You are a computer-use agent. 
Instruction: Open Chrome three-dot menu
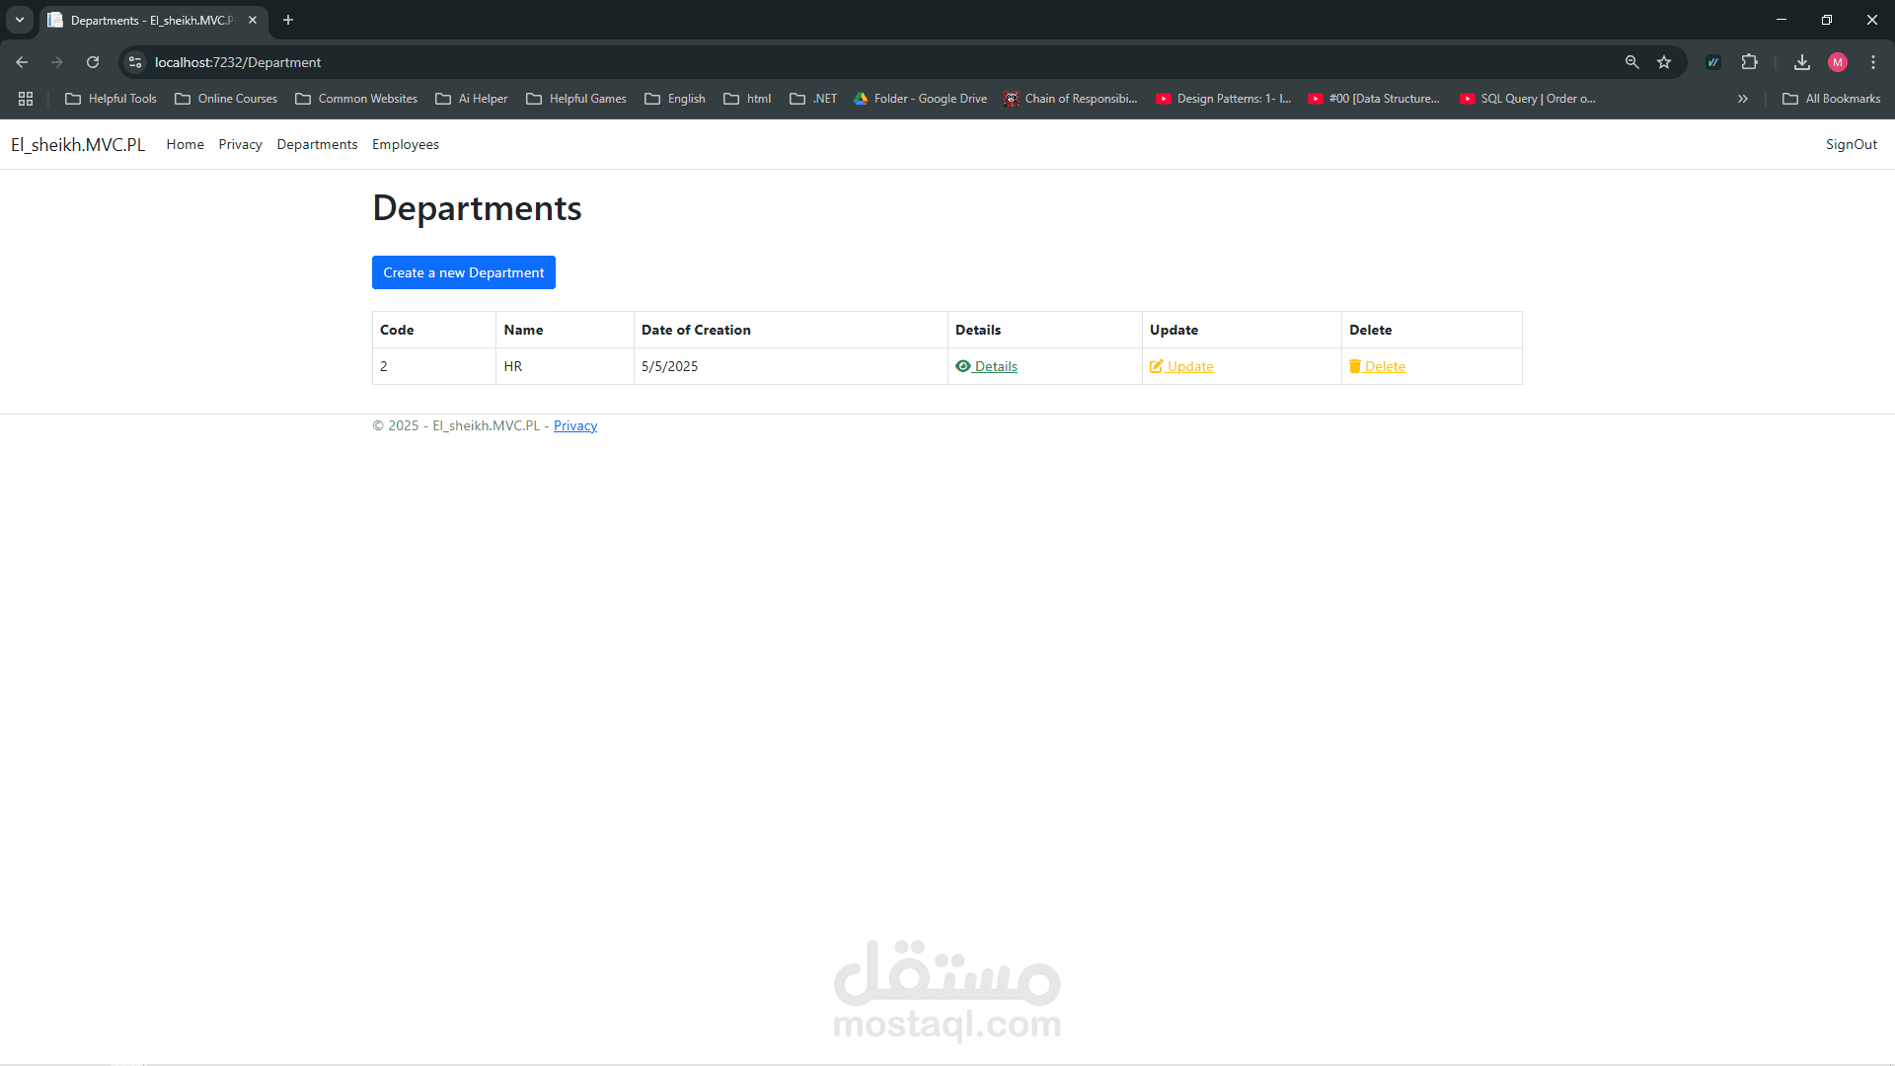click(x=1872, y=62)
